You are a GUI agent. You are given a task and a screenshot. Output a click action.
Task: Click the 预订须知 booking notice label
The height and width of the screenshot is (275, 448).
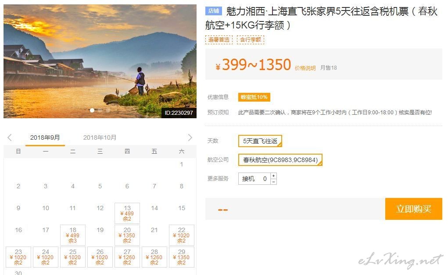(218, 113)
